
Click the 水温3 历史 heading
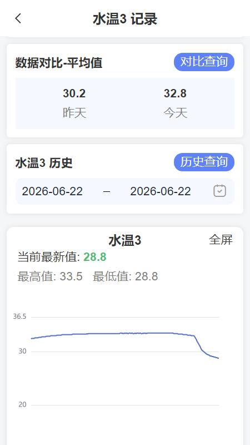point(44,163)
